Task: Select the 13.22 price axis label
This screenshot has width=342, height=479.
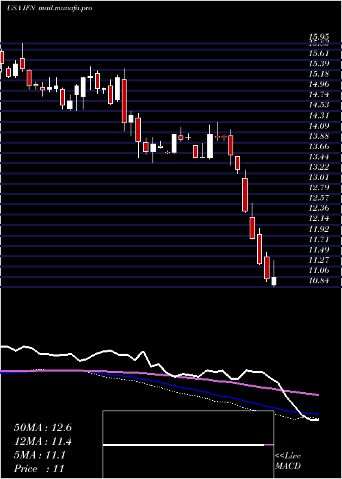Action: point(319,167)
